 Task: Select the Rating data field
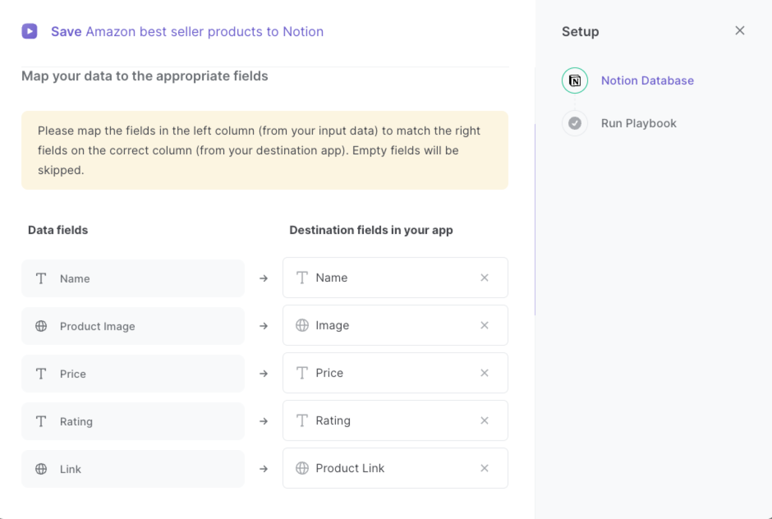133,422
